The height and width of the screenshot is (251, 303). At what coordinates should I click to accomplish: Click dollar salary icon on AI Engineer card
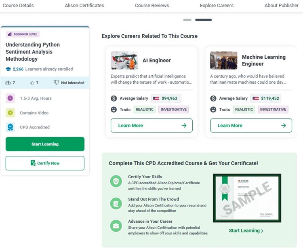tap(114, 99)
